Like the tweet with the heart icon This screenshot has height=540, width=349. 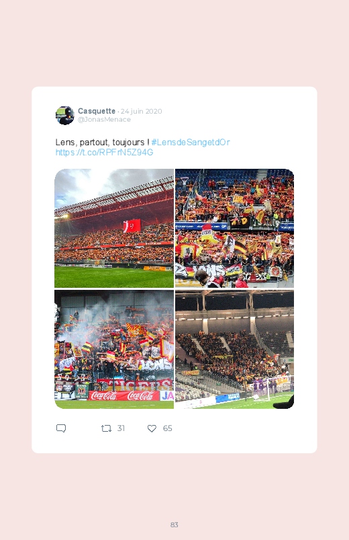(152, 428)
